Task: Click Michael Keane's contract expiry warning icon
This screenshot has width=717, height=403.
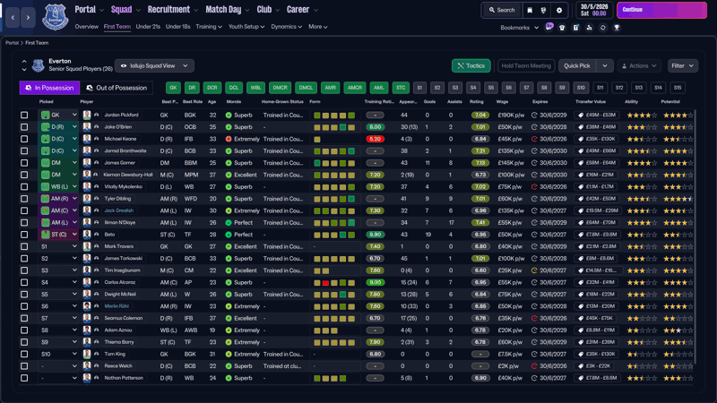Action: point(534,139)
